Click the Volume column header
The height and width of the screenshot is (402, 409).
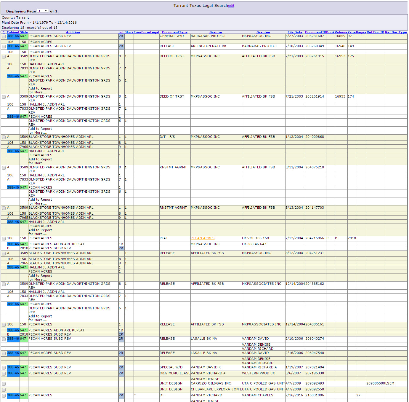click(x=341, y=32)
